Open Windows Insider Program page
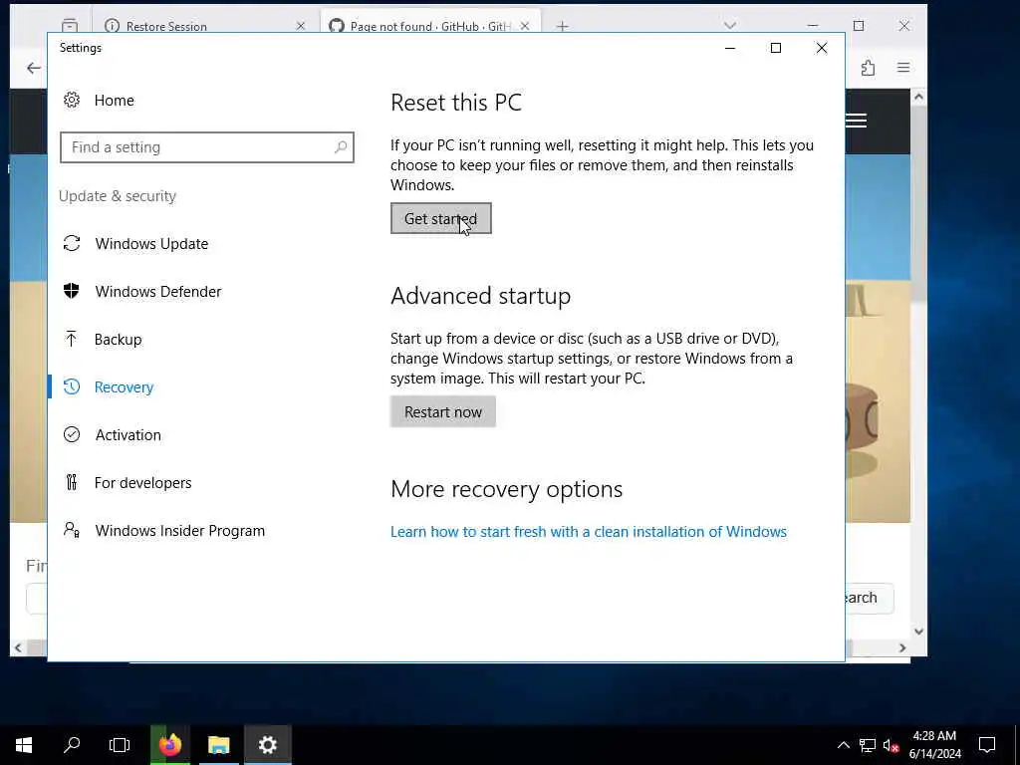 (180, 530)
